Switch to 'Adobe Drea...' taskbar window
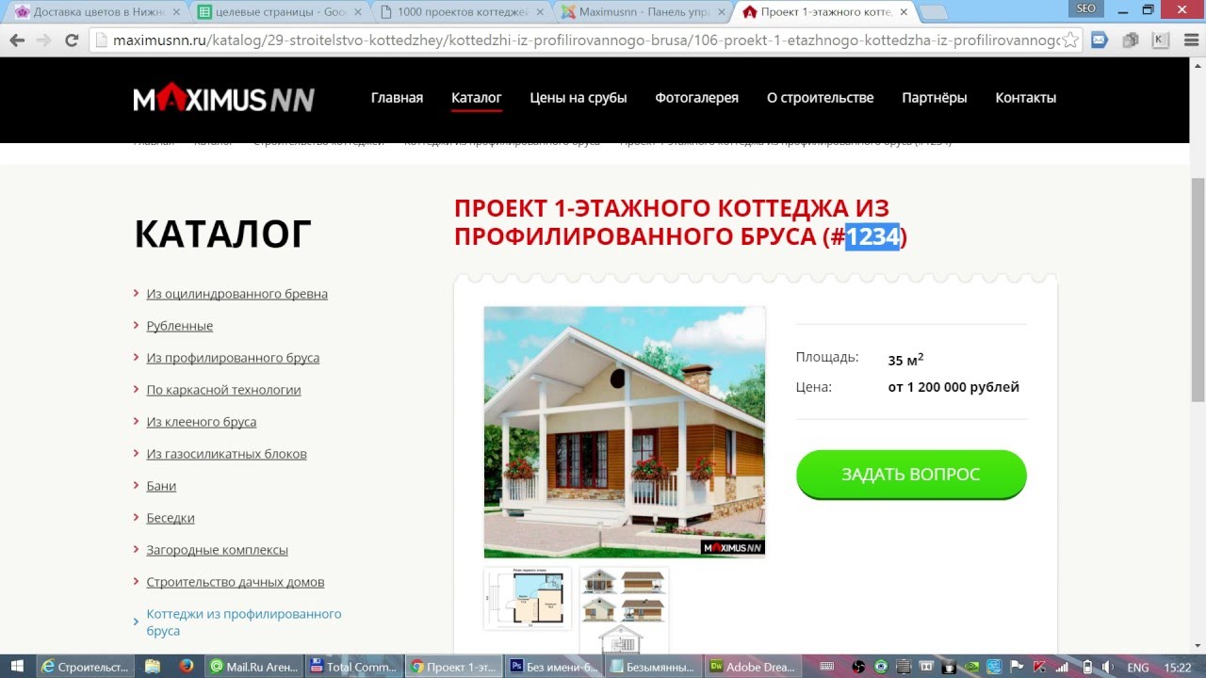 (x=753, y=667)
